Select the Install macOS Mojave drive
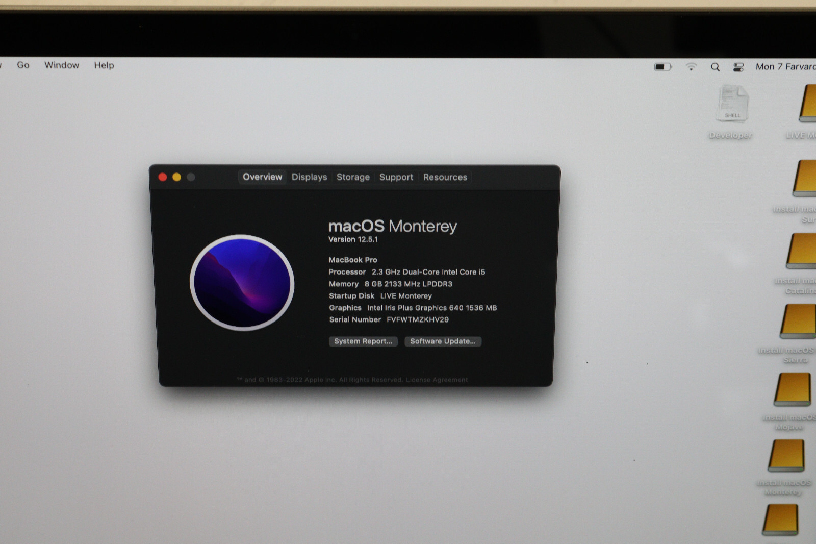 (x=793, y=389)
